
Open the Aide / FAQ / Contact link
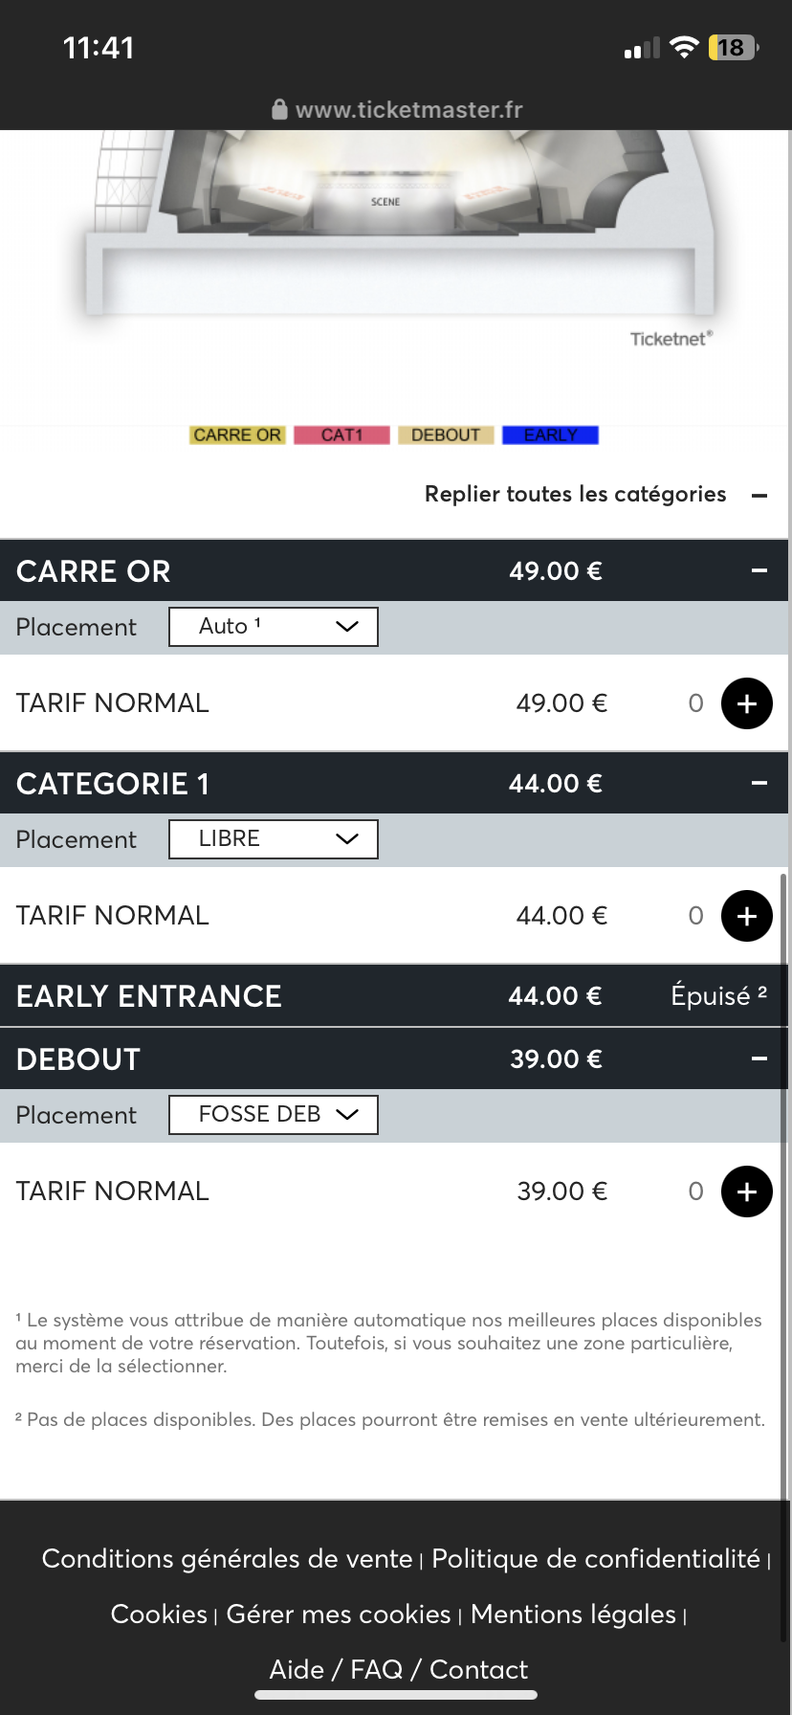(398, 1670)
